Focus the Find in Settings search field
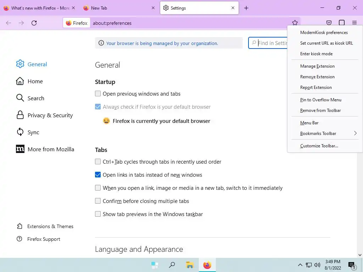363x272 pixels. (268, 43)
